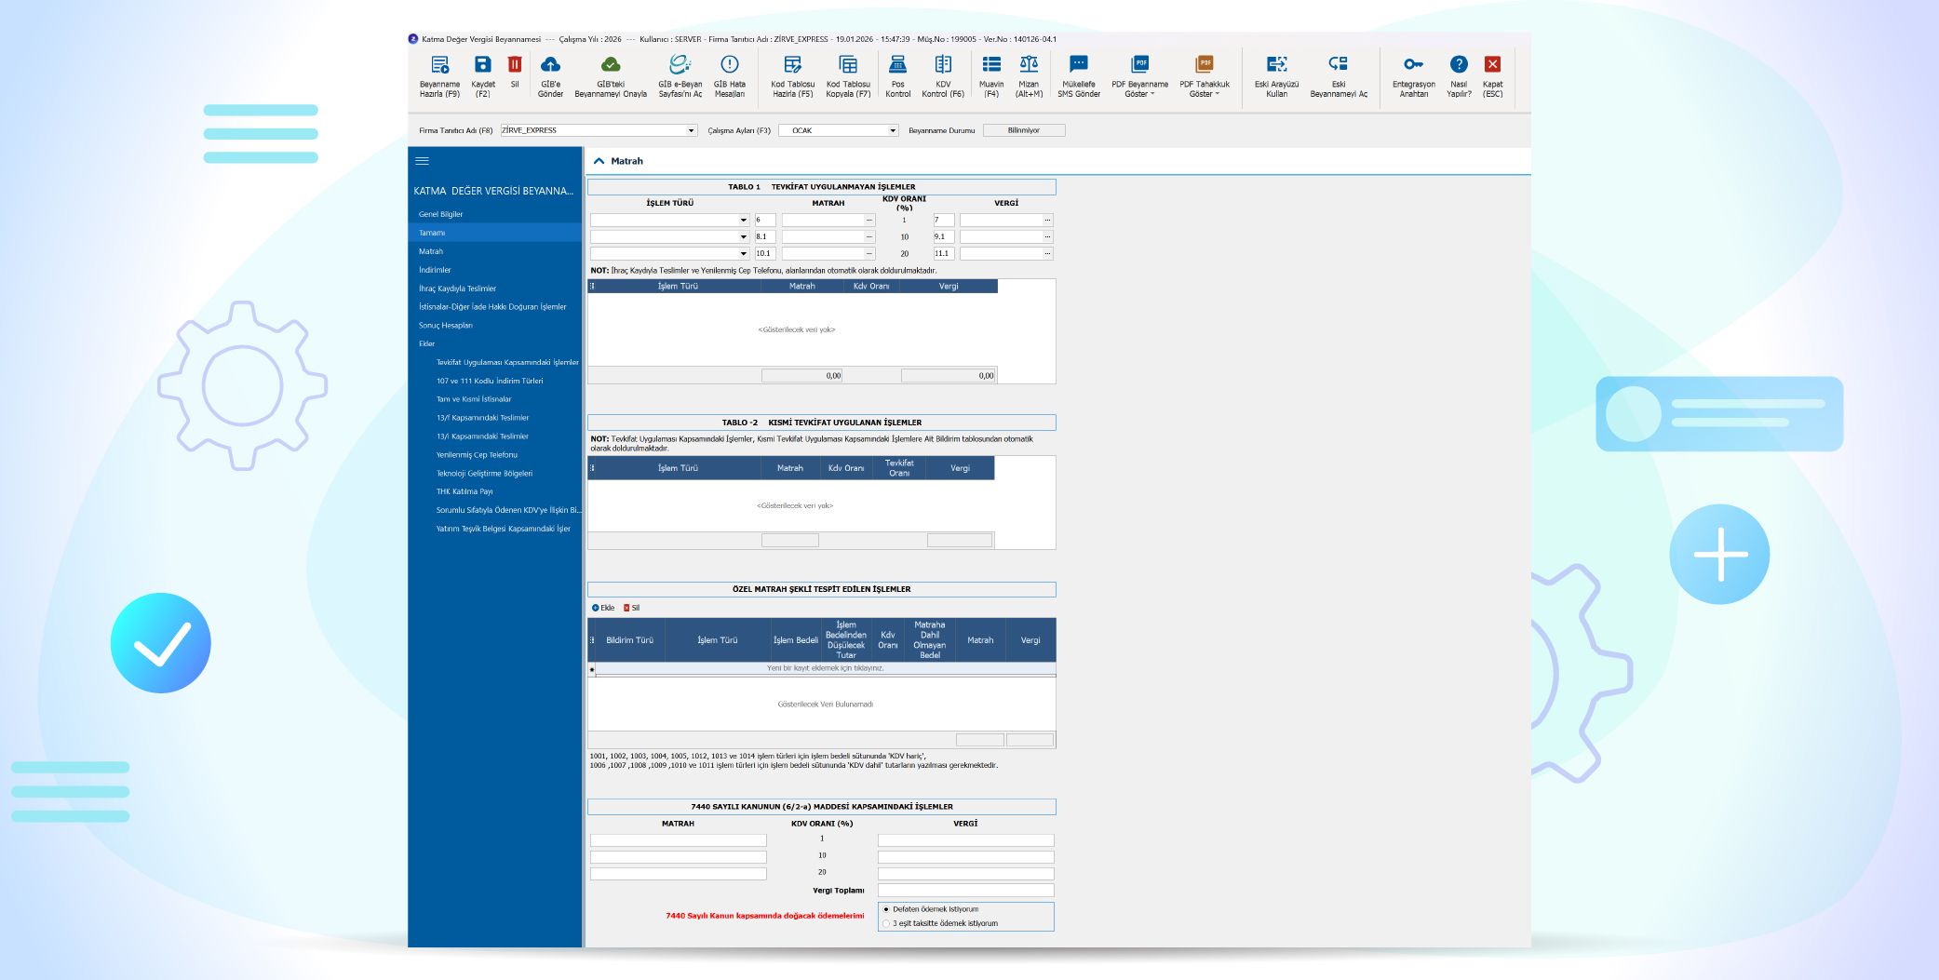
Task: Open İhraç Kaydıyla Teslimler
Action: (x=457, y=289)
